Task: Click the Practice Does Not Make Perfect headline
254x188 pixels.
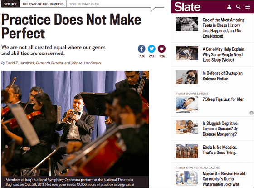Action: 71,26
